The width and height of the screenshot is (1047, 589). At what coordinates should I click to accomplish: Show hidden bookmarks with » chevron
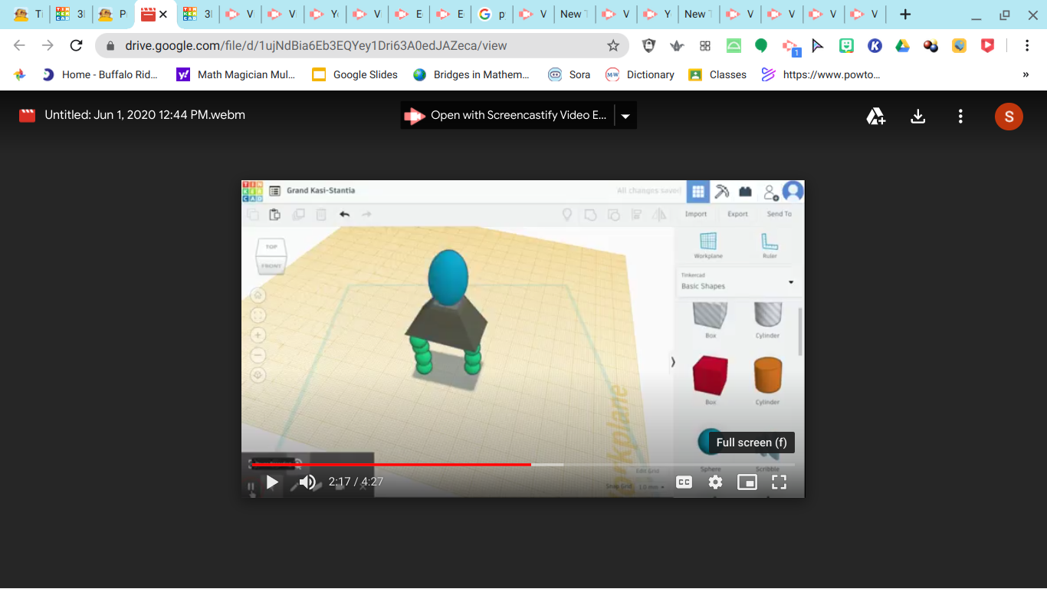[1026, 74]
